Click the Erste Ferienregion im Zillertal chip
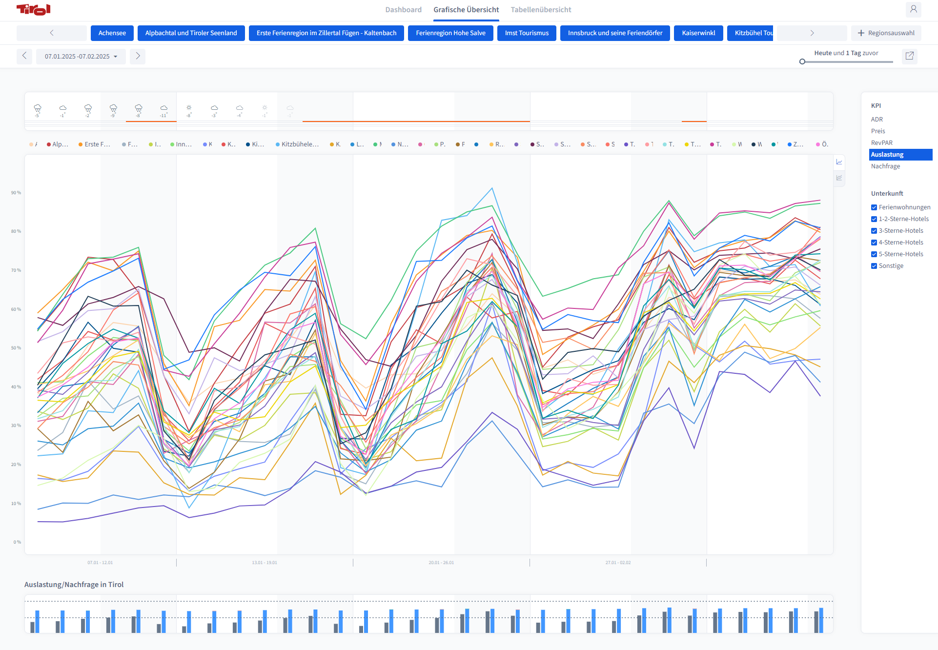Image resolution: width=938 pixels, height=650 pixels. [x=326, y=33]
